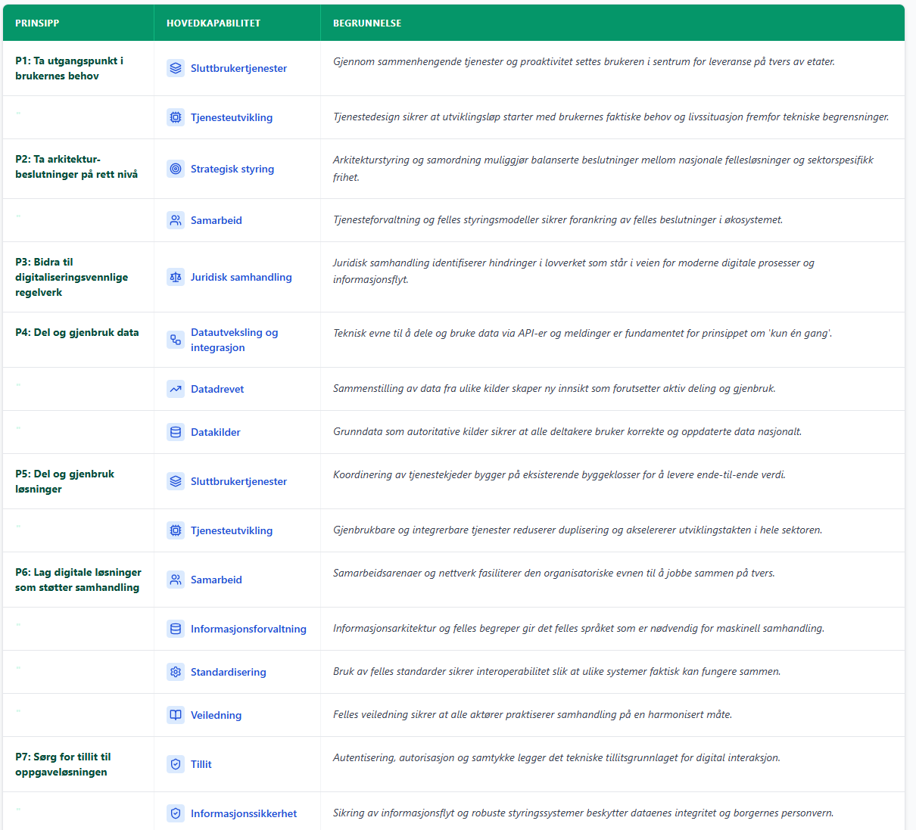Select the open book icon beside Veiledning
The height and width of the screenshot is (830, 916).
(x=176, y=715)
